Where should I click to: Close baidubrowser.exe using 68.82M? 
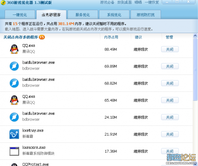tap(170, 83)
